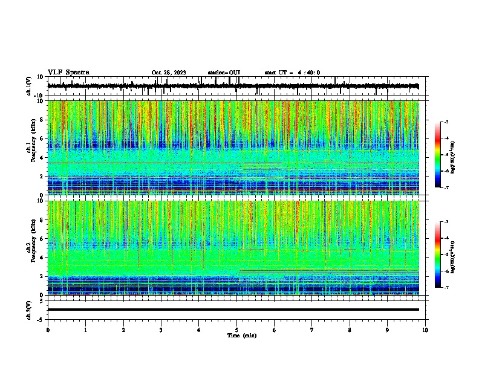Viewport: 479px width, 370px height.
Task: Click inside the ch.1 spectrogram plot
Action: tap(233, 148)
